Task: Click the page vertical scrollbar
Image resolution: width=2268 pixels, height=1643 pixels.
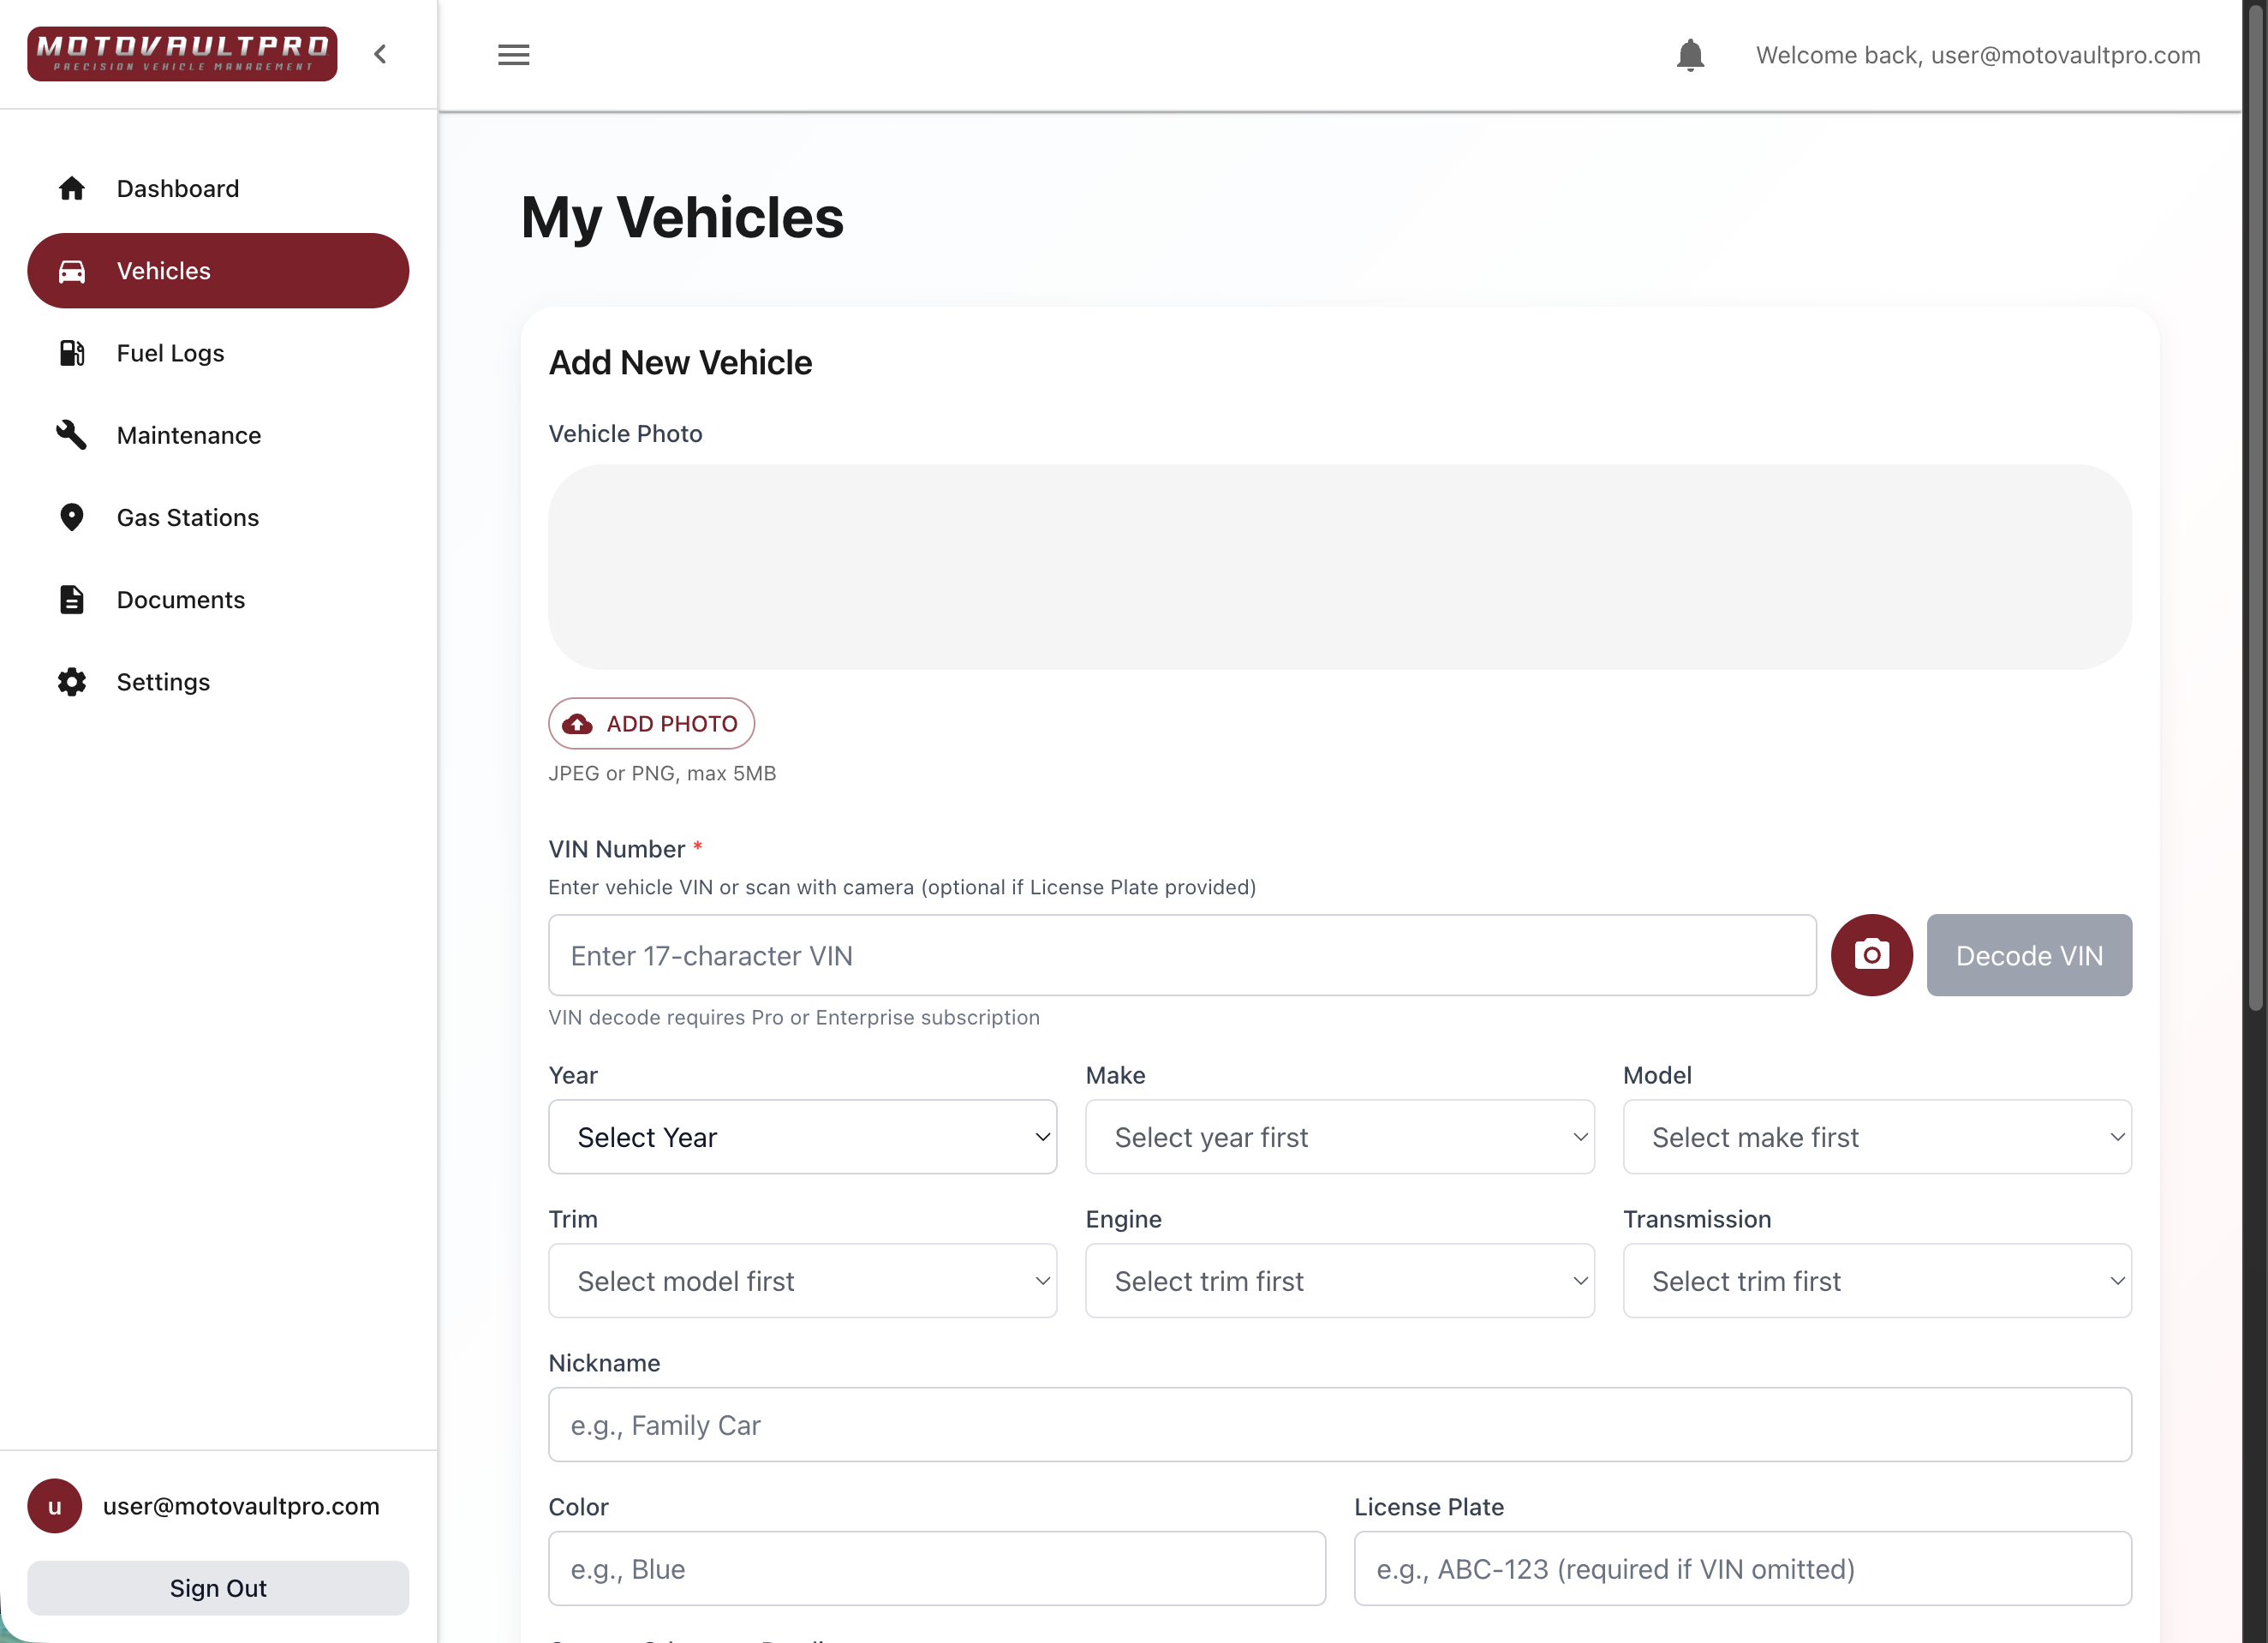Action: [2254, 500]
